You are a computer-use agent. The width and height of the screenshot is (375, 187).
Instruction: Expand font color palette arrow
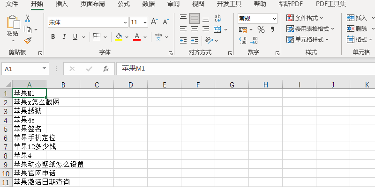145,37
